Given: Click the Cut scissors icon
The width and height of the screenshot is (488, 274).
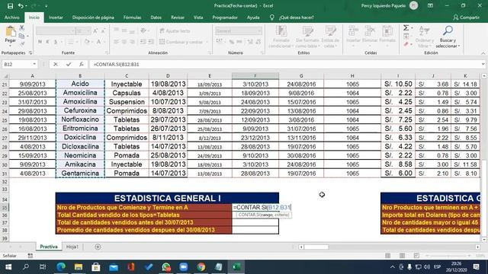Looking at the screenshot, I should pyautogui.click(x=22, y=28).
